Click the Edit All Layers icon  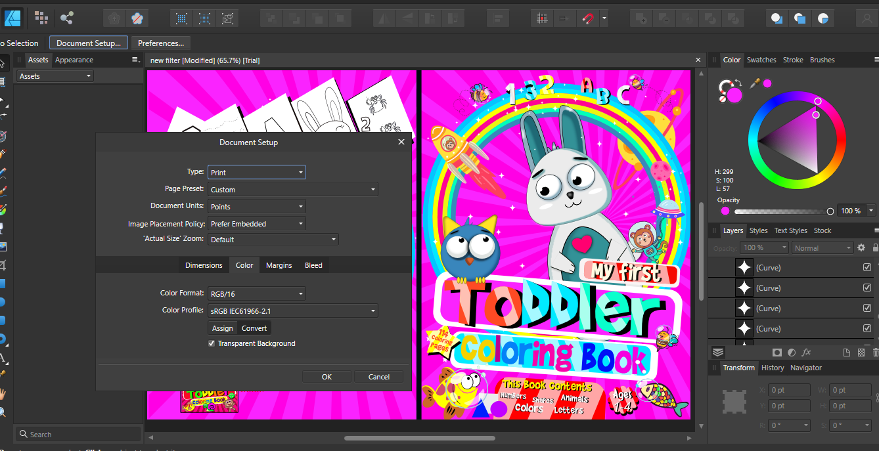pyautogui.click(x=718, y=353)
